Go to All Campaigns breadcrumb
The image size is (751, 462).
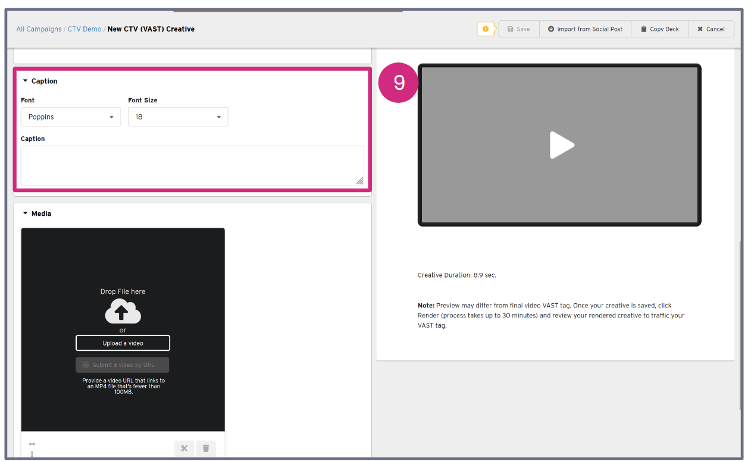(39, 29)
